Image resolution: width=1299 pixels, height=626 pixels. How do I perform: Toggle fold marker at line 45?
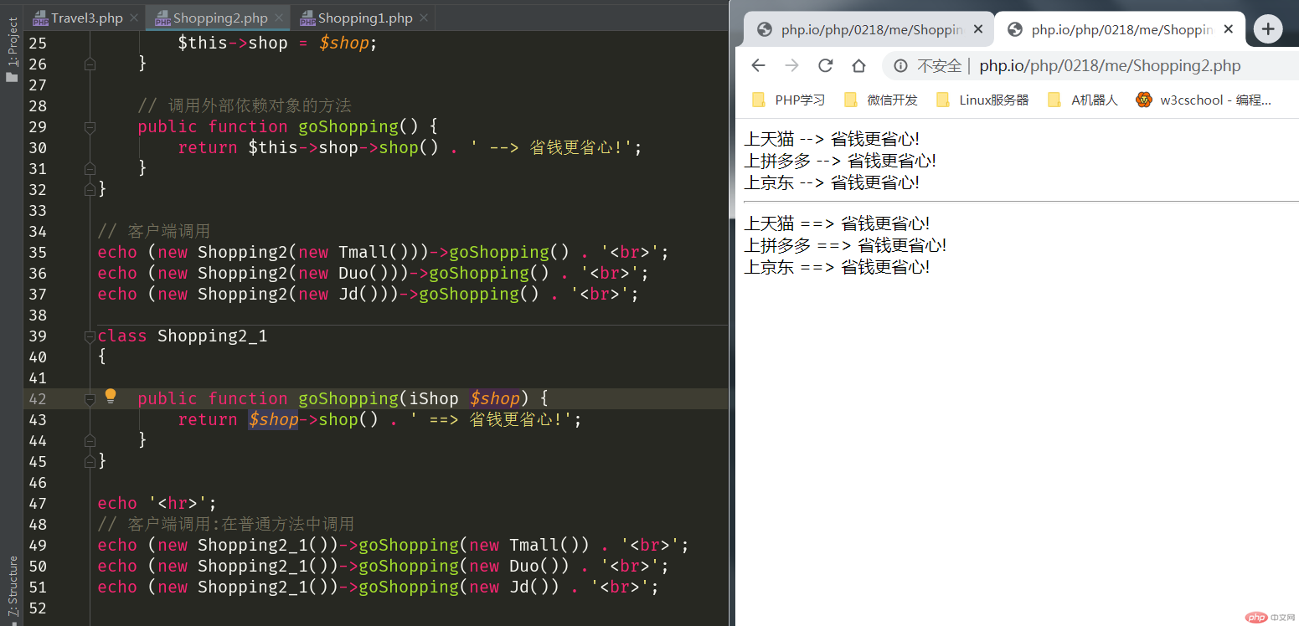click(90, 461)
